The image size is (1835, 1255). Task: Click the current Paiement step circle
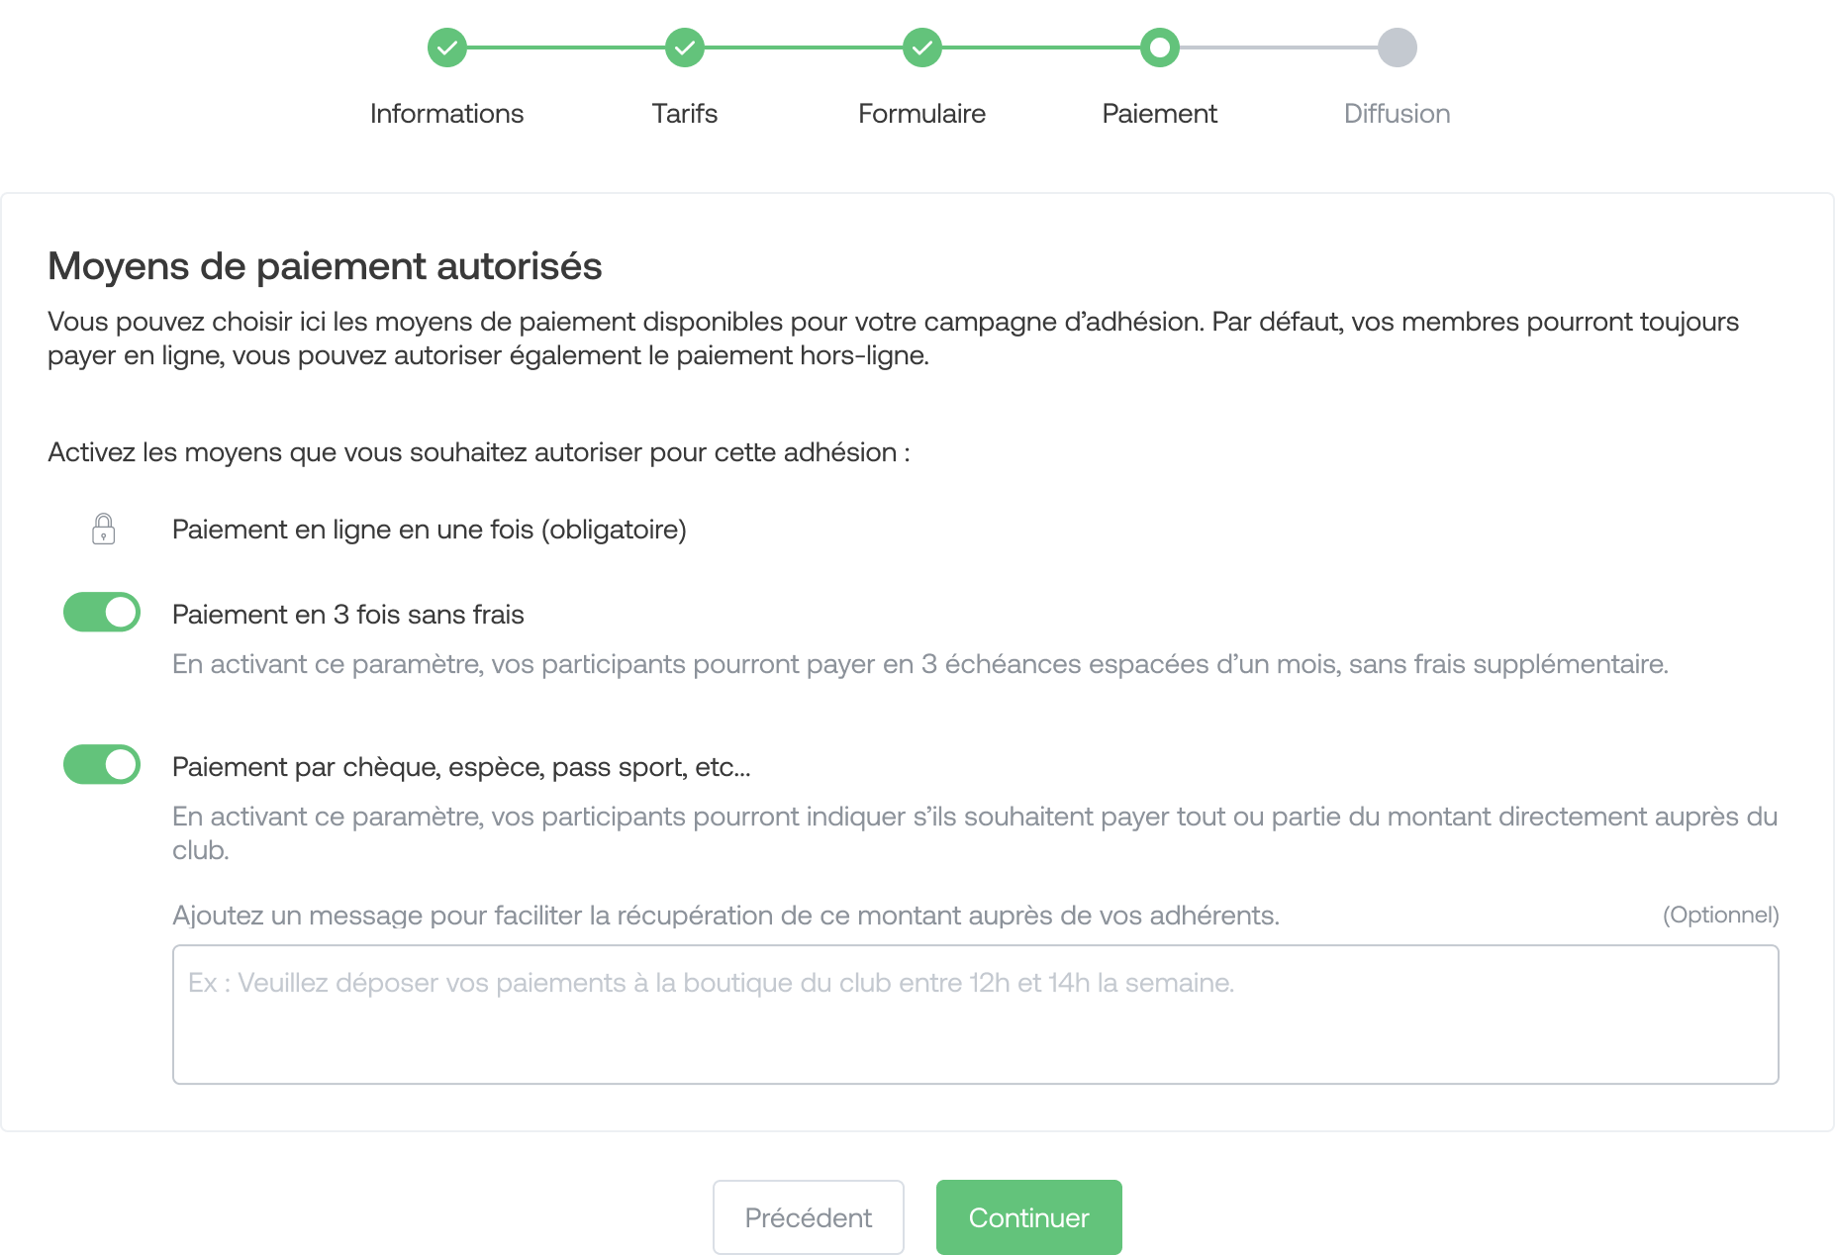(x=1160, y=48)
